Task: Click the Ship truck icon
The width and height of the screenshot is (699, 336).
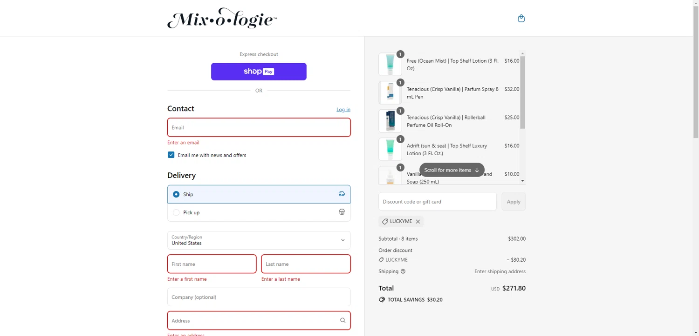Action: click(x=342, y=194)
